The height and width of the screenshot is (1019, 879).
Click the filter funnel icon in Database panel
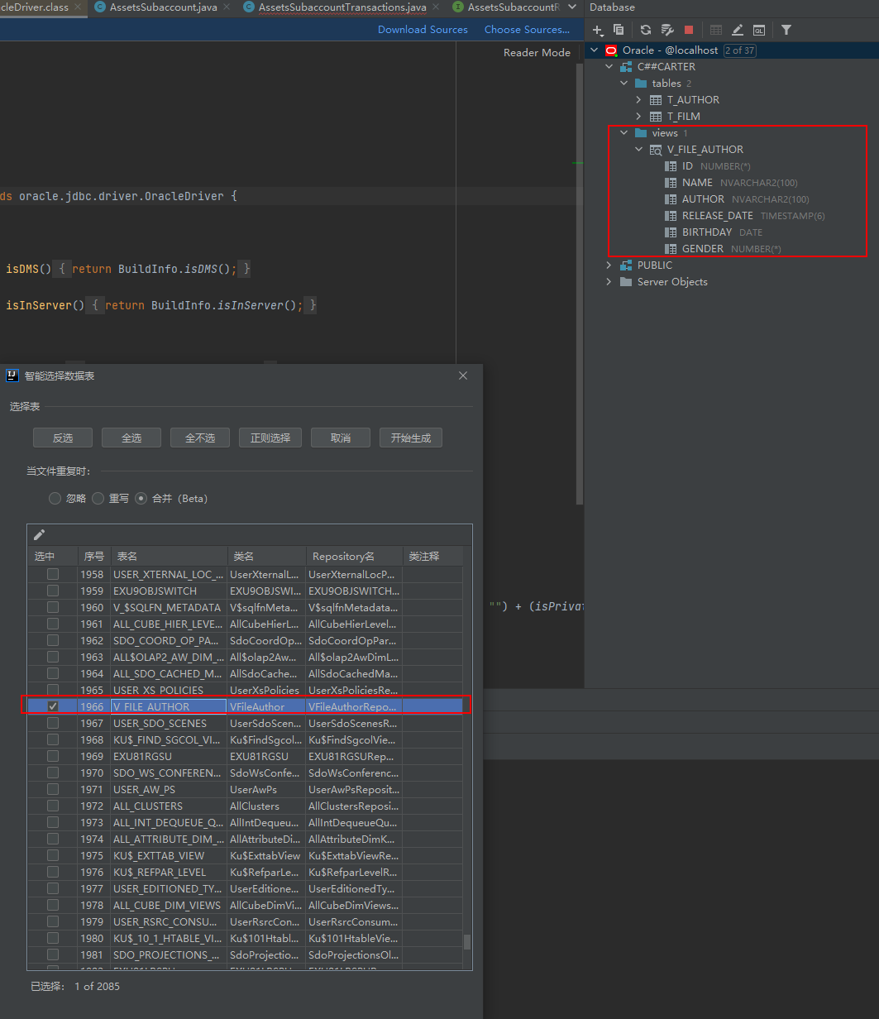tap(786, 30)
